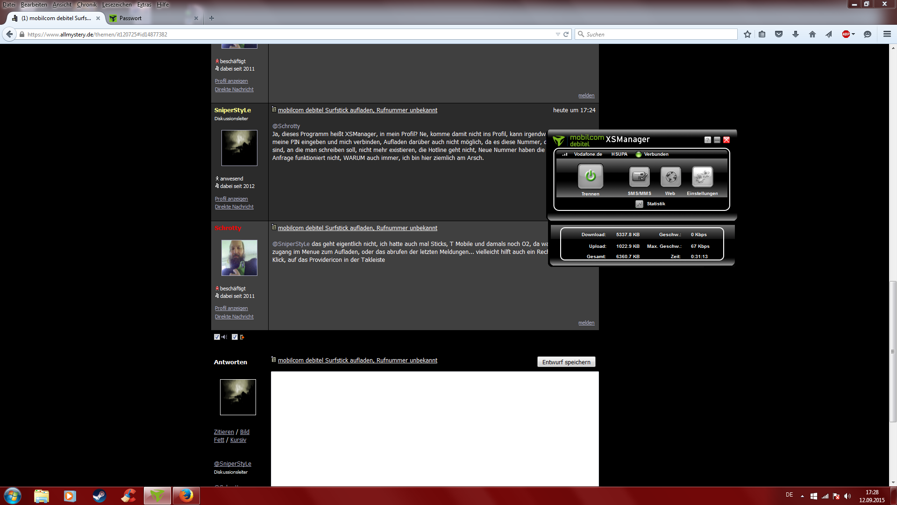
Task: Open Einstellungen gear icon in XSManager
Action: (x=702, y=177)
